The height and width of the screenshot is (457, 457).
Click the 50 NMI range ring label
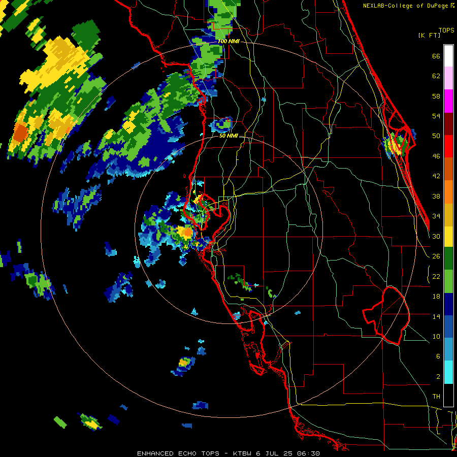click(228, 136)
